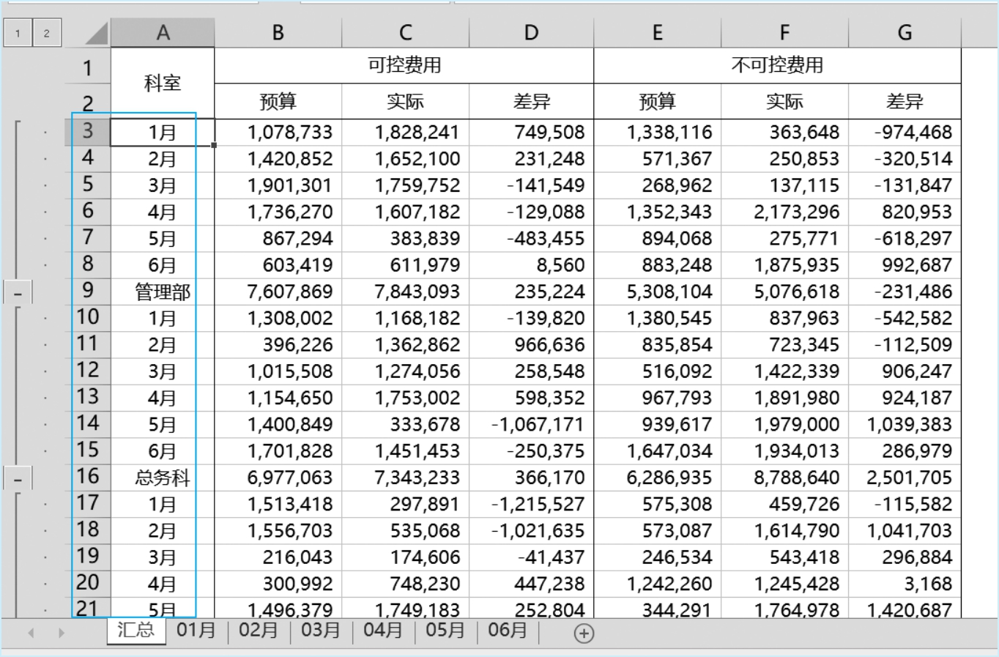Click outline level 2 button

click(x=46, y=33)
